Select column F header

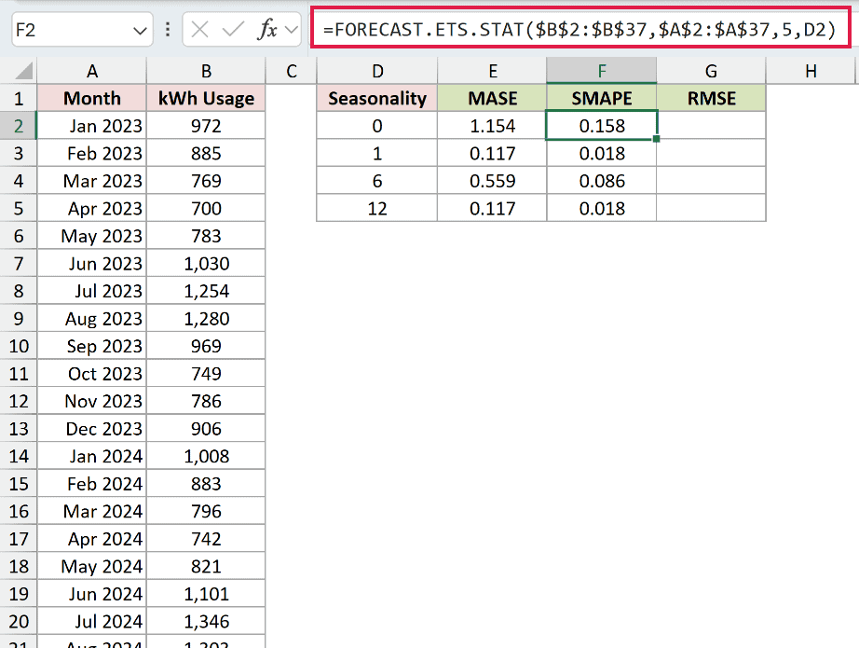click(x=602, y=71)
